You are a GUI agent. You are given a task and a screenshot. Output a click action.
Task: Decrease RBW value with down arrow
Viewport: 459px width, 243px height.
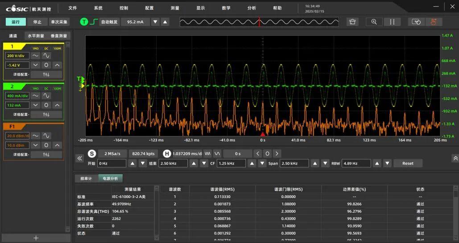coord(387,163)
